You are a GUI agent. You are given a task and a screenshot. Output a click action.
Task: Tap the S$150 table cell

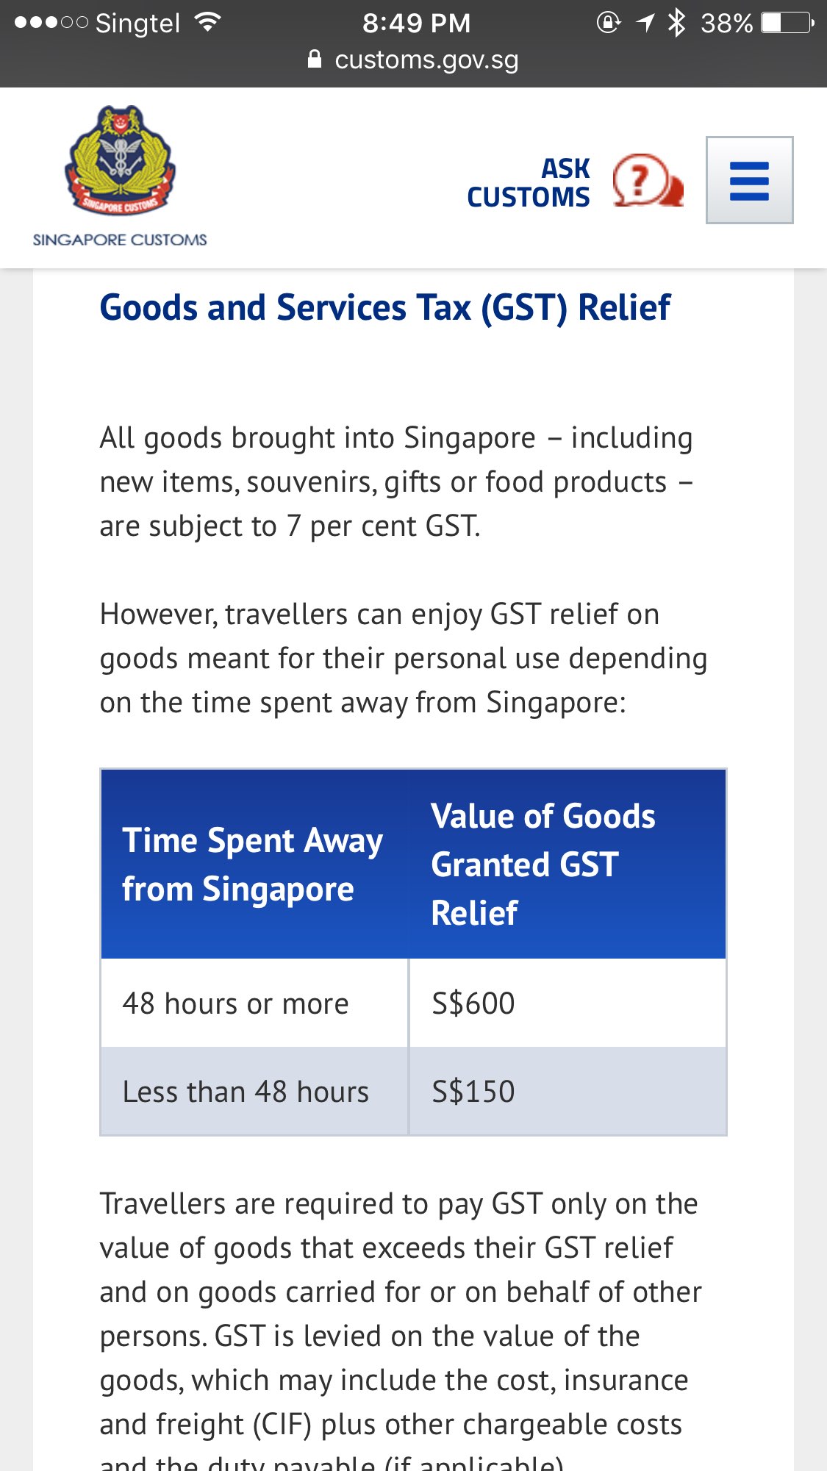tap(568, 1092)
